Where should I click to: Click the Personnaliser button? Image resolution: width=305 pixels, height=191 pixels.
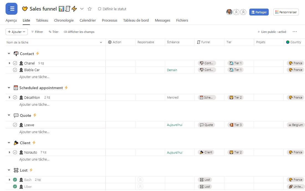286,12
